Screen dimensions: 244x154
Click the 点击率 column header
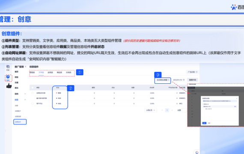(152, 88)
